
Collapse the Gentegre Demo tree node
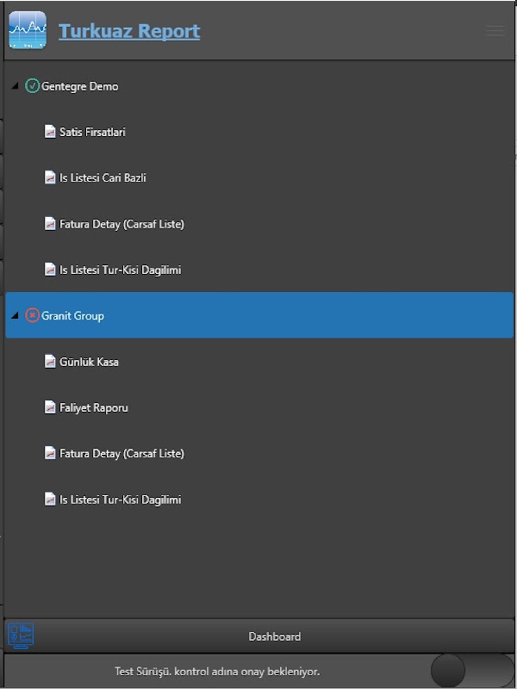pyautogui.click(x=15, y=86)
